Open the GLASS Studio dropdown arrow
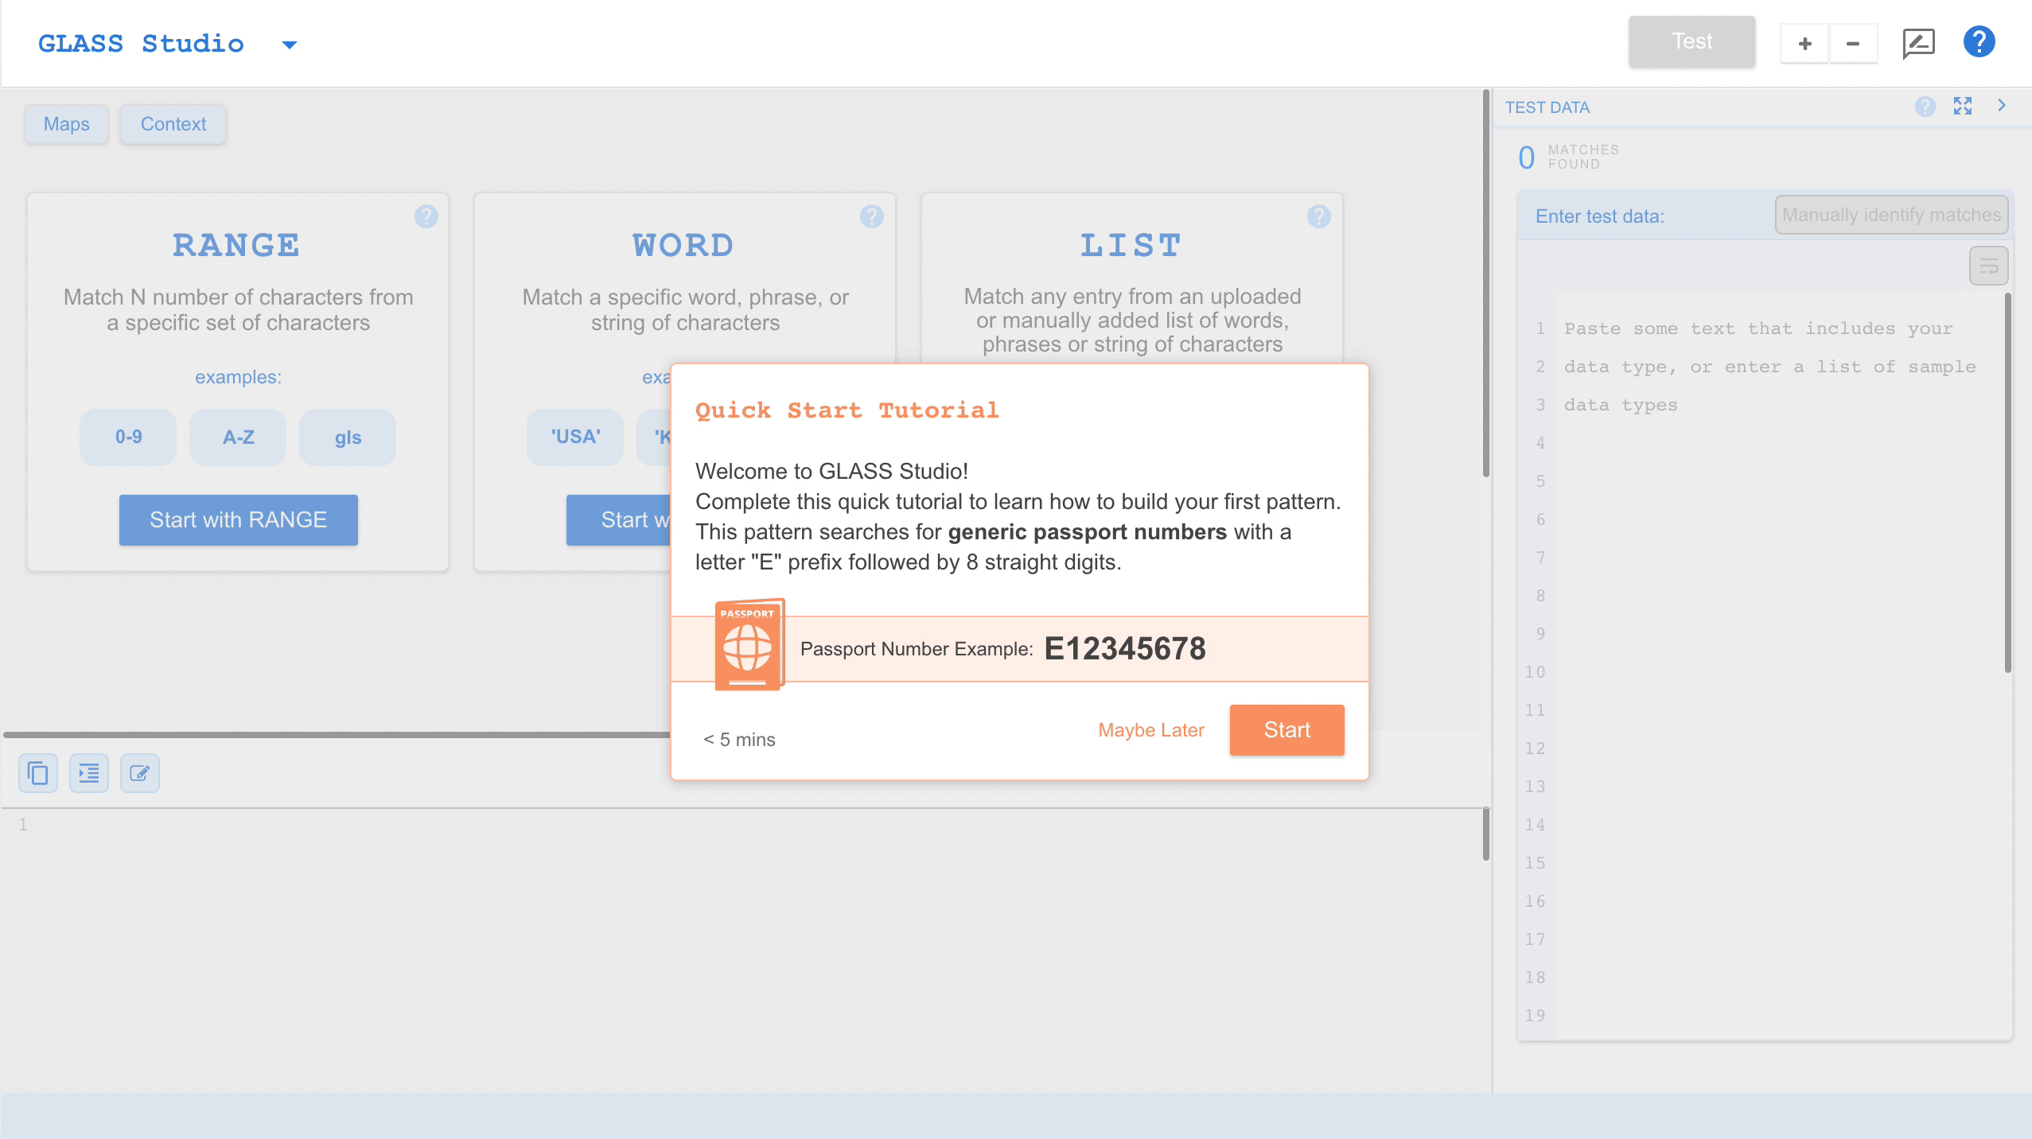 pos(290,45)
